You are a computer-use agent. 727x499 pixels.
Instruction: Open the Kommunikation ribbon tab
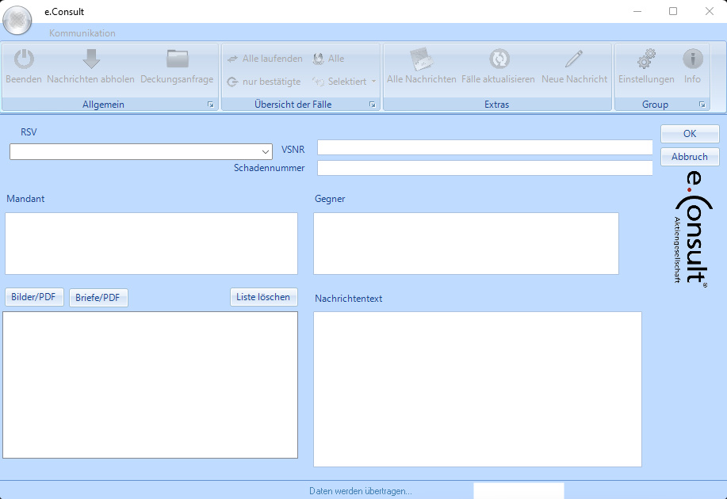click(82, 33)
